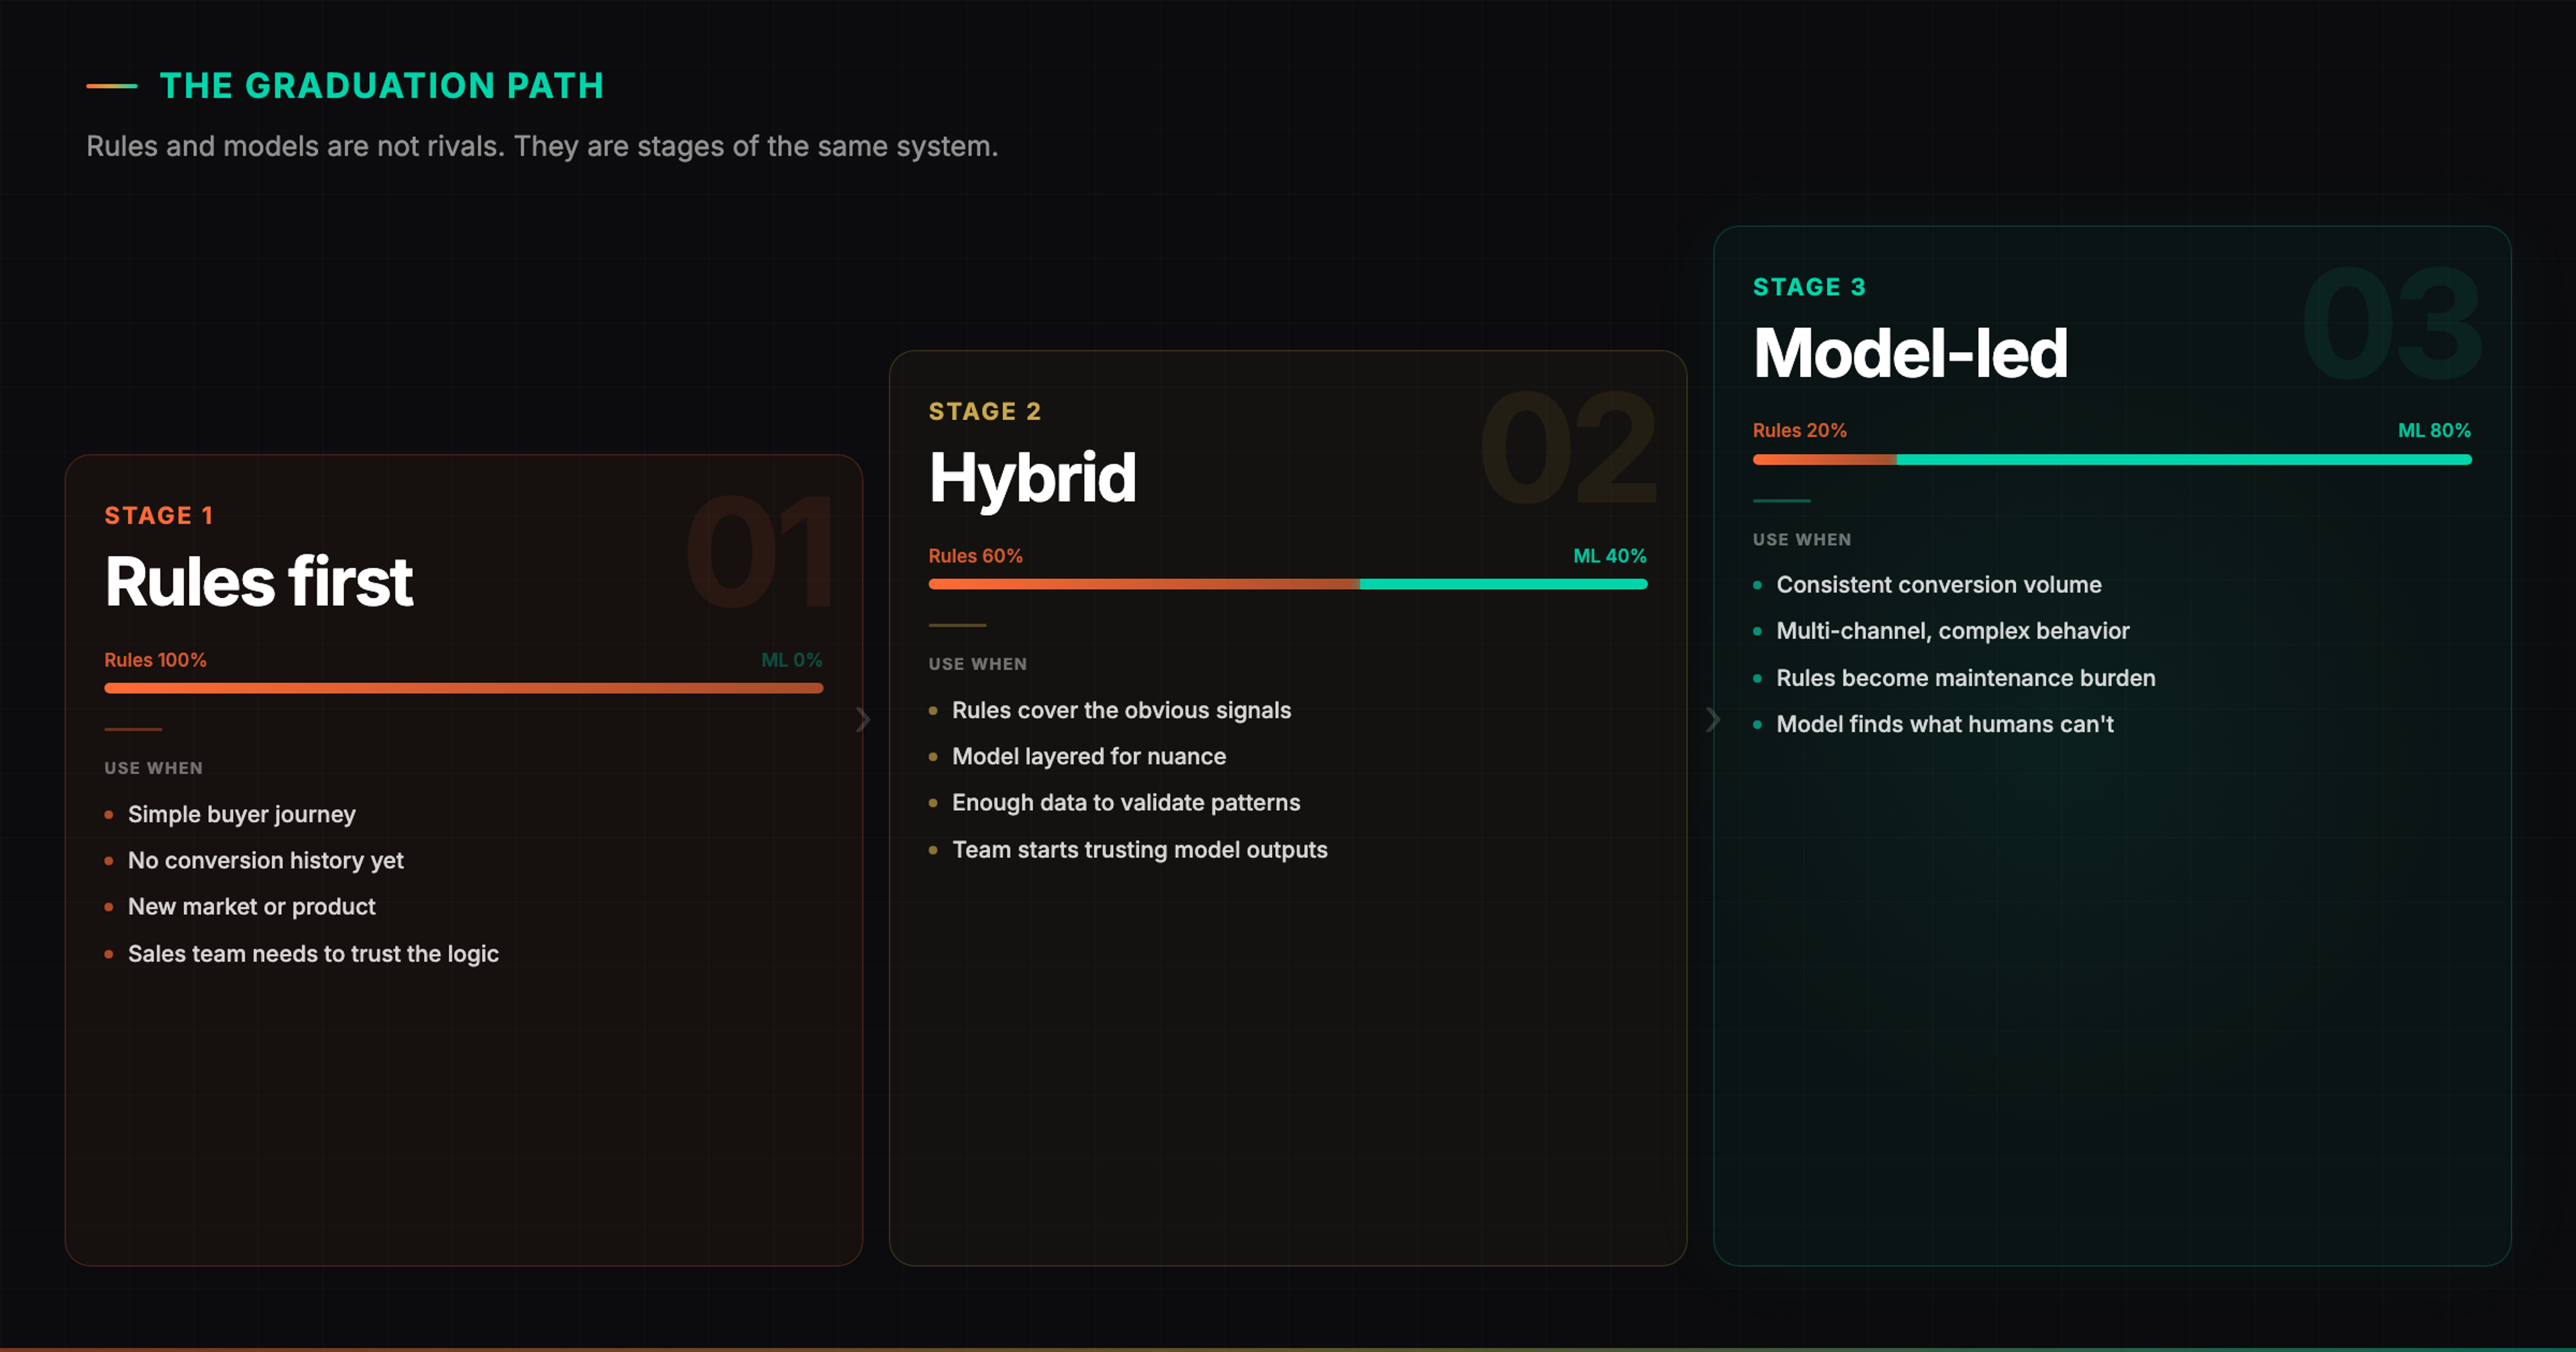
Task: Click the chevron arrow after the Hybrid card
Action: tap(1713, 720)
